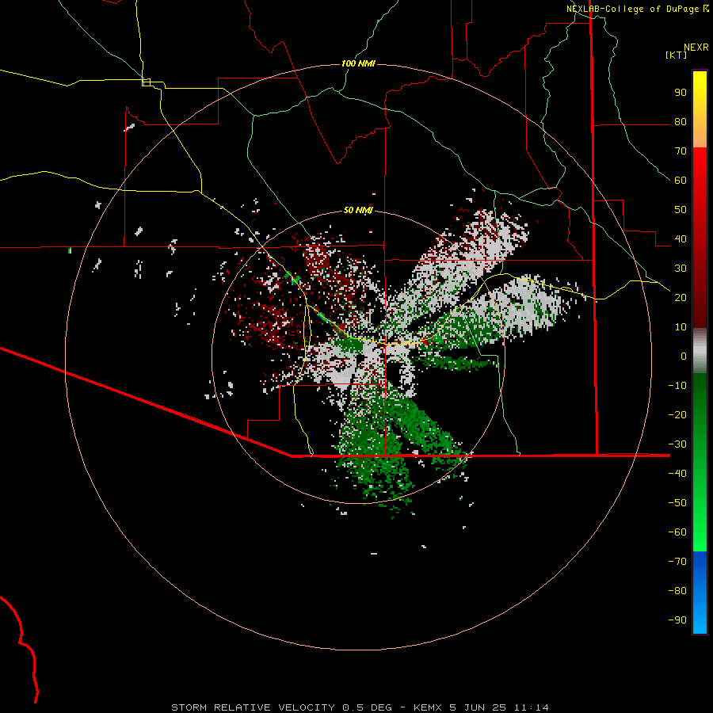Click the 70 value on velocity scale

[x=681, y=151]
